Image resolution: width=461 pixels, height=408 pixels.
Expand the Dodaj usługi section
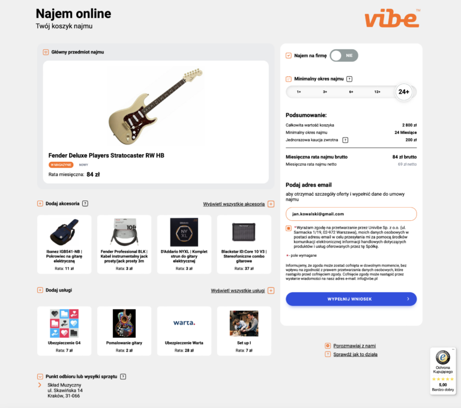tap(40, 290)
